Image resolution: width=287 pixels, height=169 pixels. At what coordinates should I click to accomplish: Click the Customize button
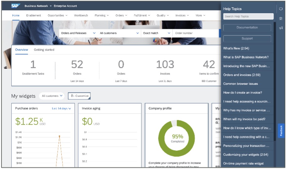click(79, 96)
